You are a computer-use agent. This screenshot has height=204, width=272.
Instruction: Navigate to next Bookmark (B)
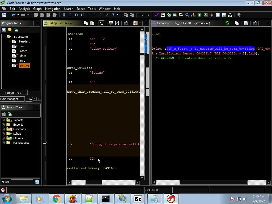click(x=113, y=15)
